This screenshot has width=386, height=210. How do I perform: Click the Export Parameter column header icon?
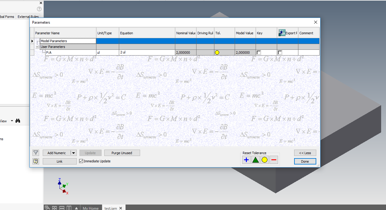[x=282, y=33]
